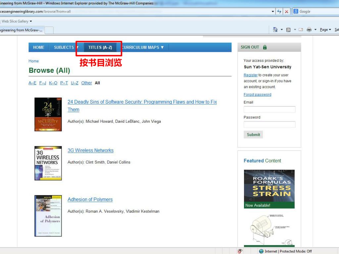Filter titles by U–Z
The image size is (339, 254).
point(74,83)
